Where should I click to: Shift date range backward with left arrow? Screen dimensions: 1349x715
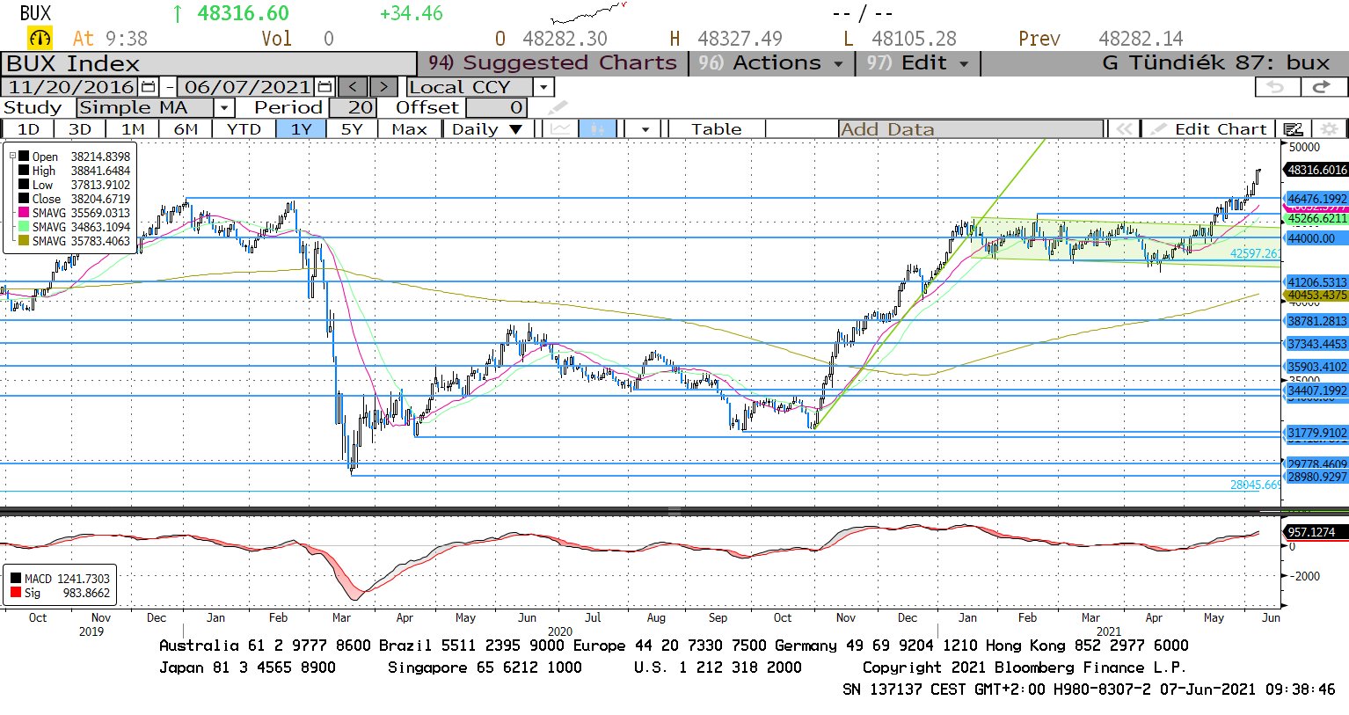pos(354,87)
